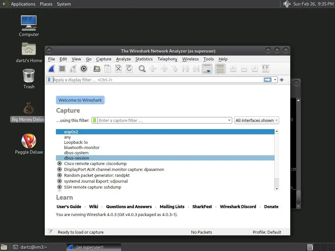Reset text to normal size icon
Viewport: 335px width, 251px height.
(255, 69)
